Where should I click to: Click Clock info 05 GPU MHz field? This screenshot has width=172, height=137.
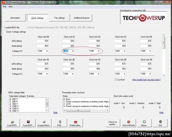(43, 64)
